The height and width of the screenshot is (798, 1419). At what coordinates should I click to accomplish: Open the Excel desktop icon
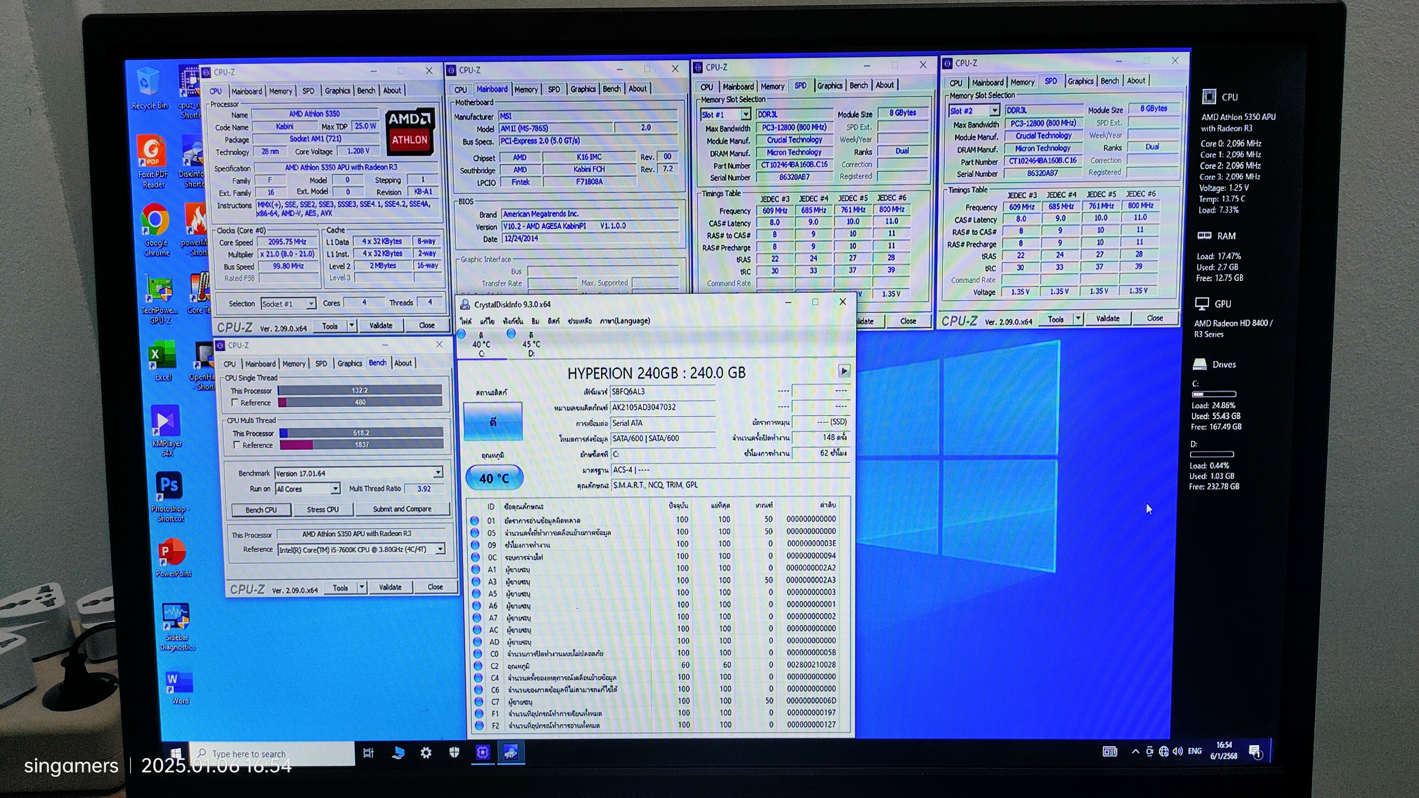(x=162, y=361)
